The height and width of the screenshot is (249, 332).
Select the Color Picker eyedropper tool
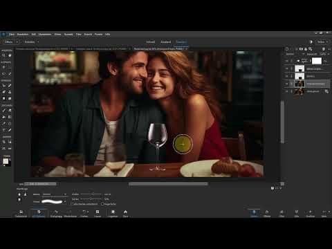tap(3, 124)
